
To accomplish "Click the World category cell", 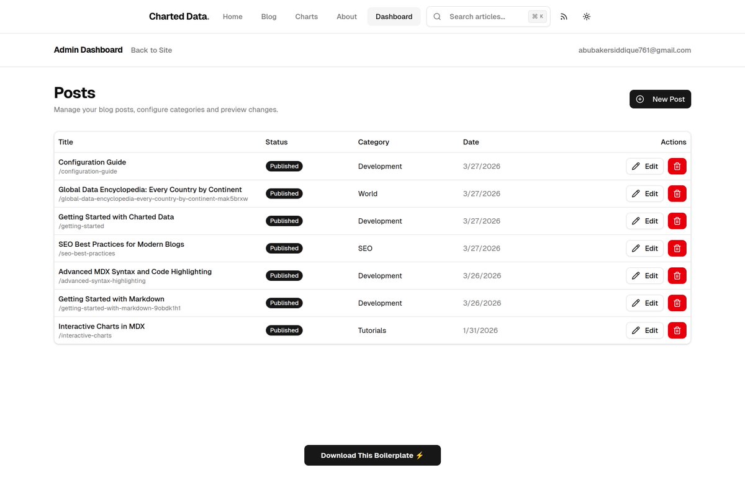I will [368, 193].
